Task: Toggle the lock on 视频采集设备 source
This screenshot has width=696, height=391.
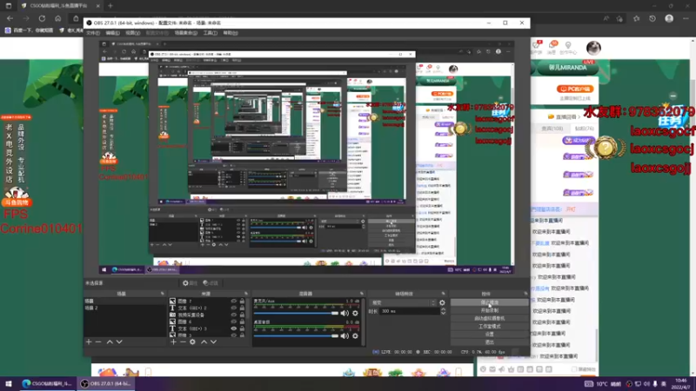Action: pyautogui.click(x=242, y=315)
